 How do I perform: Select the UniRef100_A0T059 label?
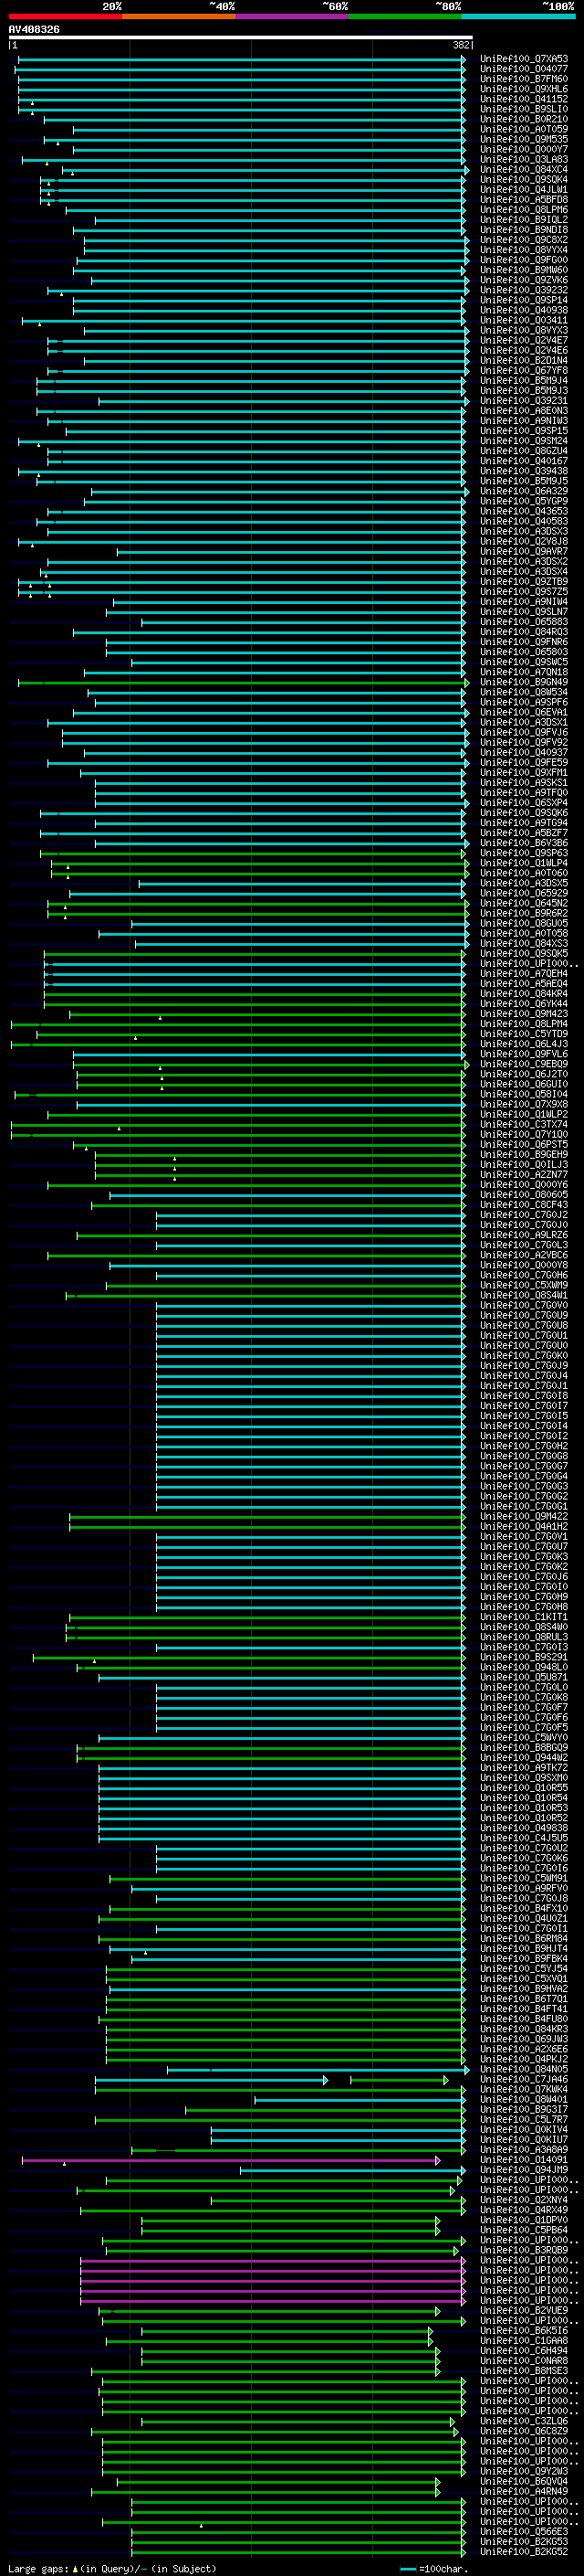(x=524, y=129)
